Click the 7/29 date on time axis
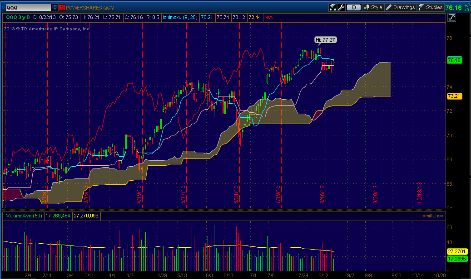This screenshot has height=279, width=471. click(x=303, y=275)
